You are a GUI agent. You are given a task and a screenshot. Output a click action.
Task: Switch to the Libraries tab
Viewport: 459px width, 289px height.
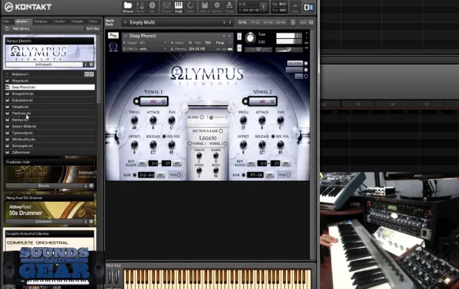pyautogui.click(x=22, y=22)
